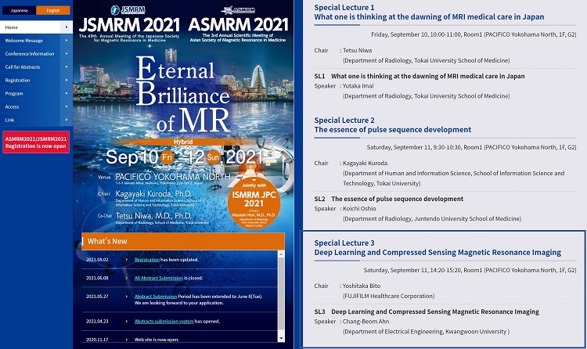This screenshot has width=587, height=349.
Task: Select the English language button
Action: coord(52,10)
